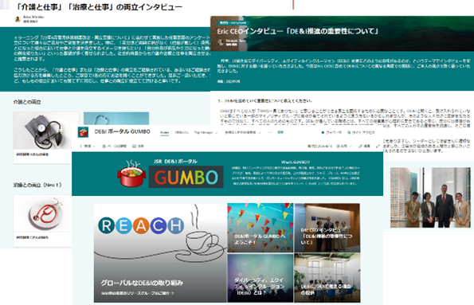474x305 pixels.
Task: Click the group photo in the CEO interview page
Action: [430, 197]
